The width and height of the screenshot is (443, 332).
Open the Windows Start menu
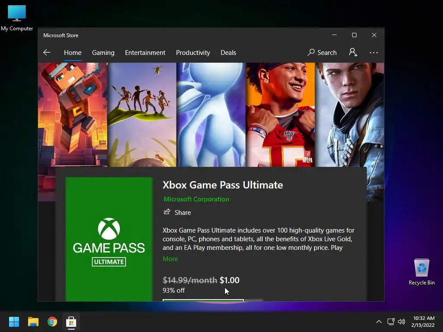pyautogui.click(x=14, y=322)
